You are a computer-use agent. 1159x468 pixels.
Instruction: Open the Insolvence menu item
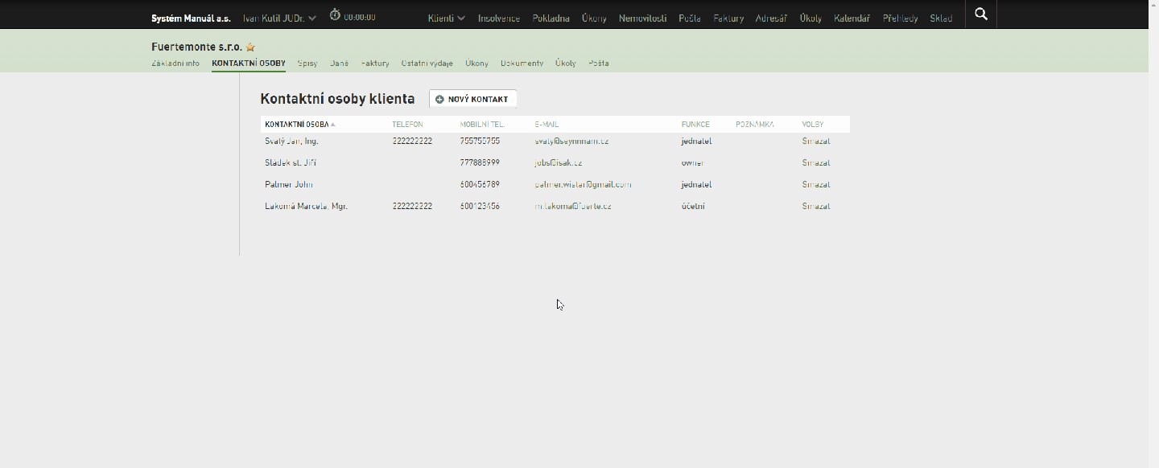499,18
